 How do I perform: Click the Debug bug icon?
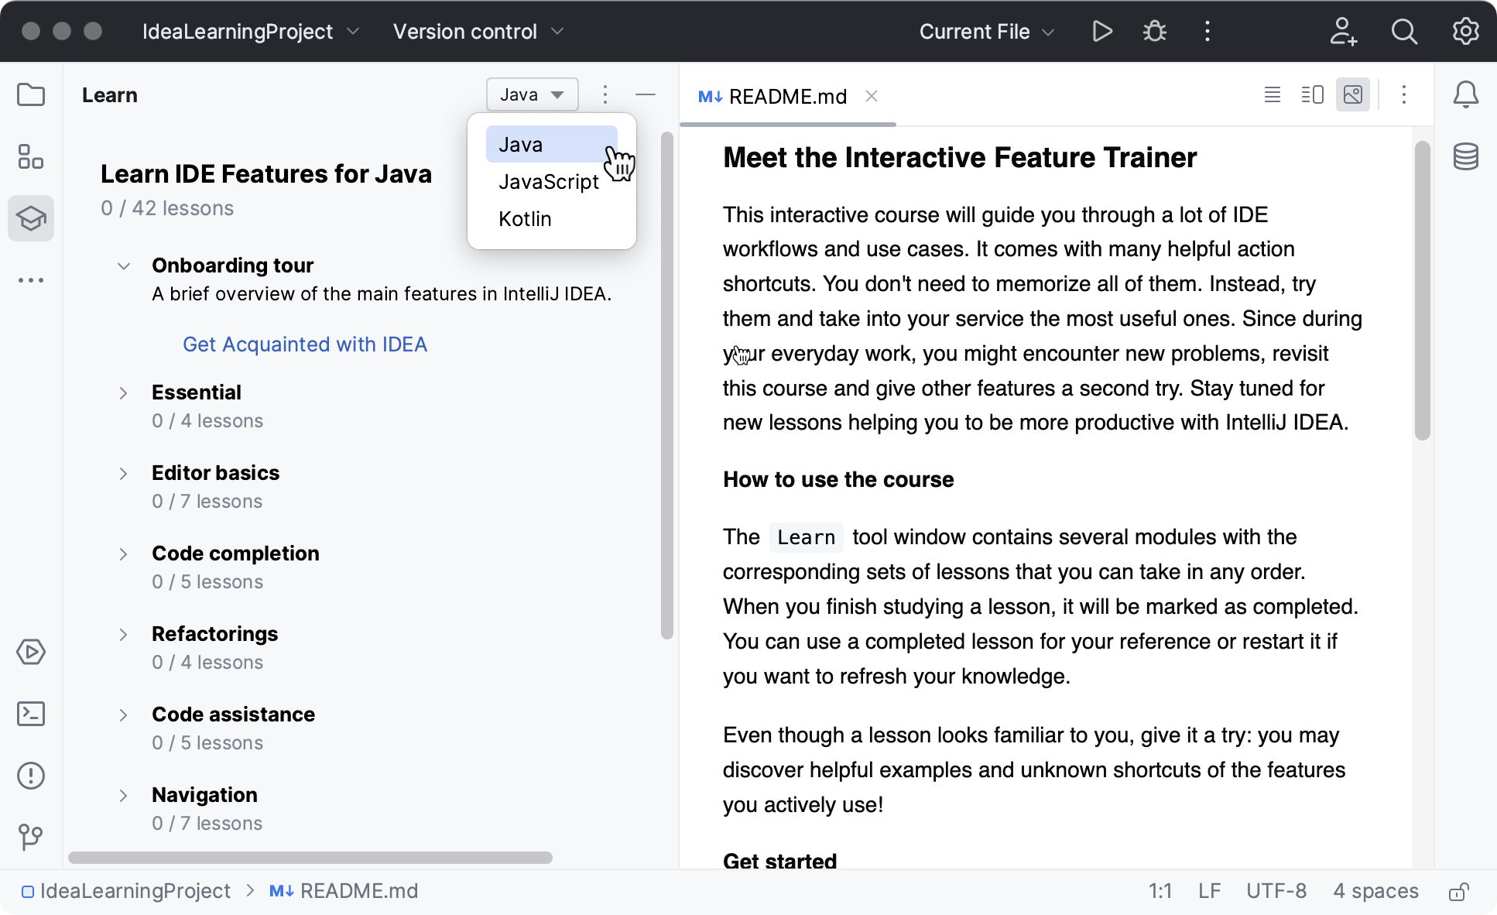(1155, 32)
